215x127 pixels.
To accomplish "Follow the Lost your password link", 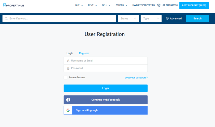I will pyautogui.click(x=136, y=77).
